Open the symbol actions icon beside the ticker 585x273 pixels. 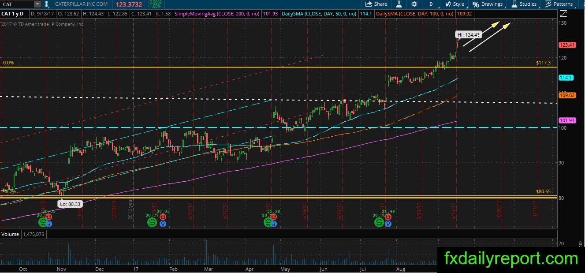click(x=47, y=4)
